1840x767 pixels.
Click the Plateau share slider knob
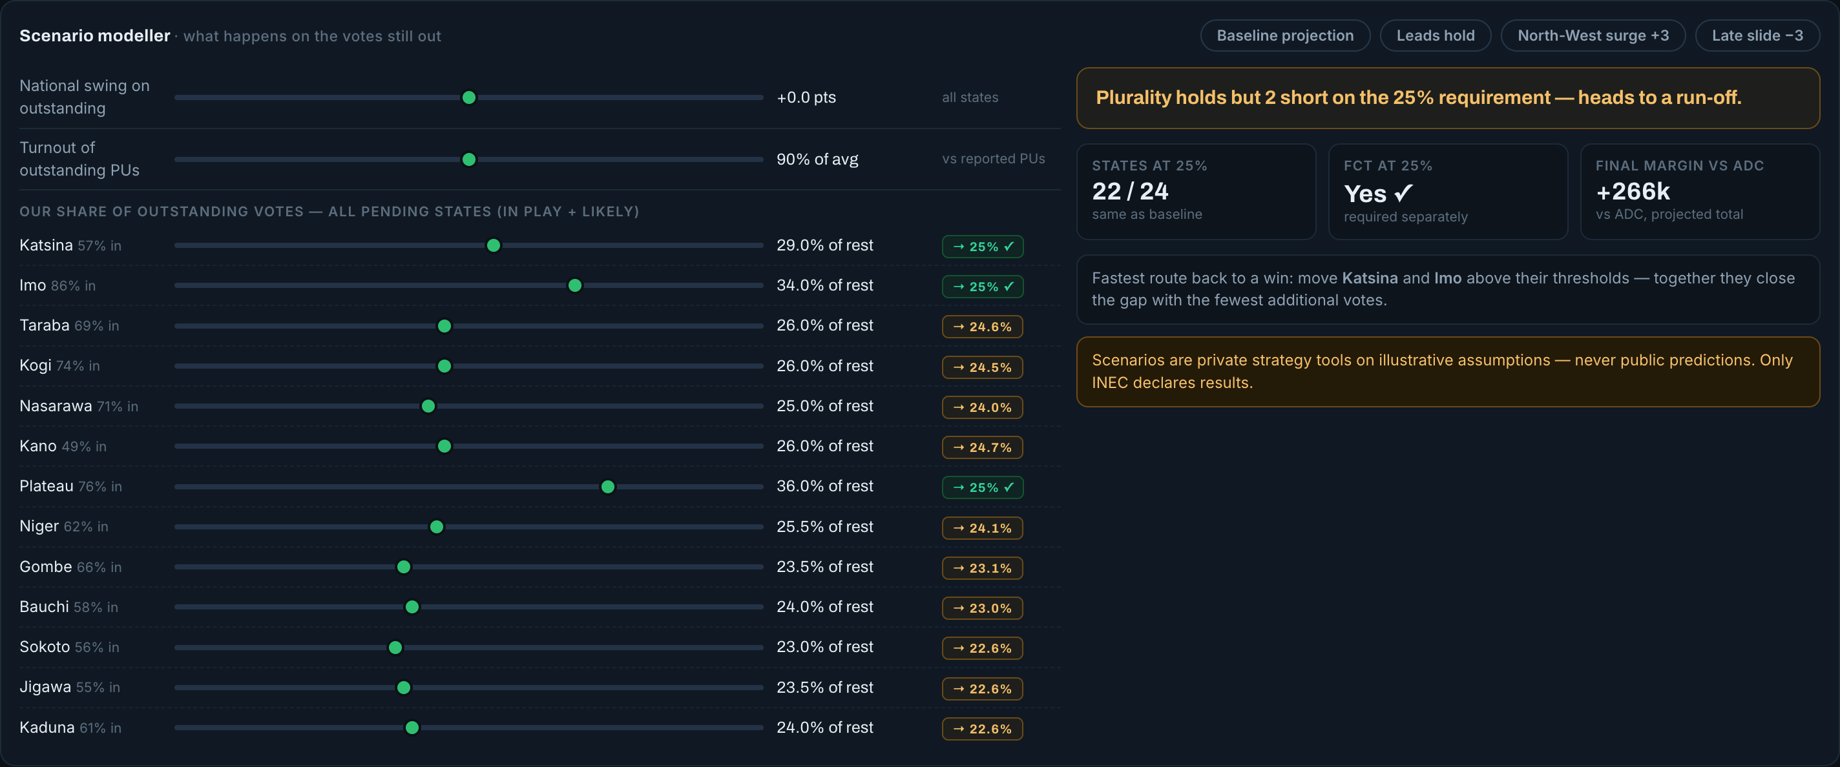pos(607,487)
